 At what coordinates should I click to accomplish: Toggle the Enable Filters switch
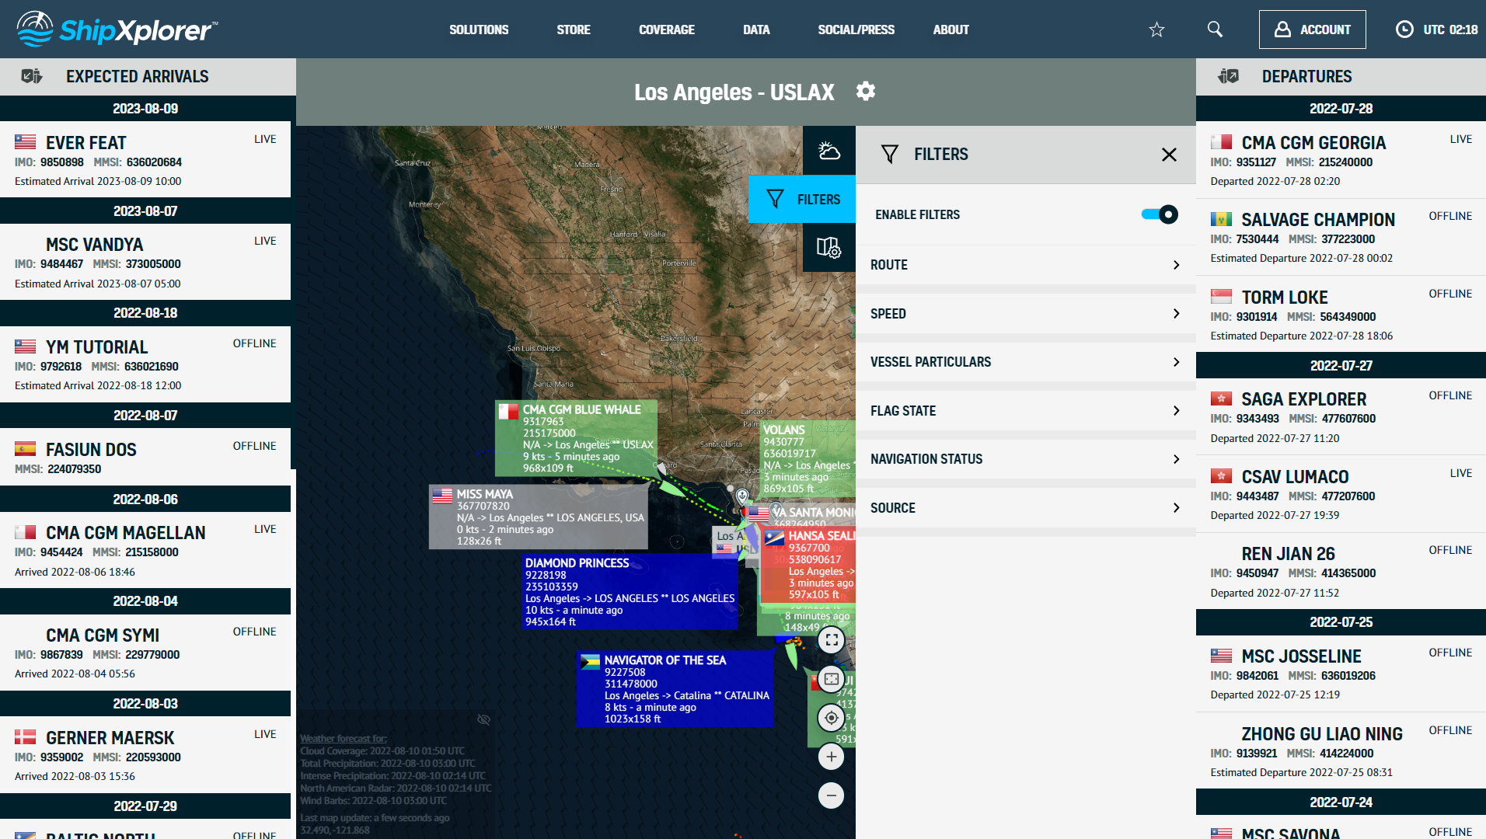(x=1159, y=214)
